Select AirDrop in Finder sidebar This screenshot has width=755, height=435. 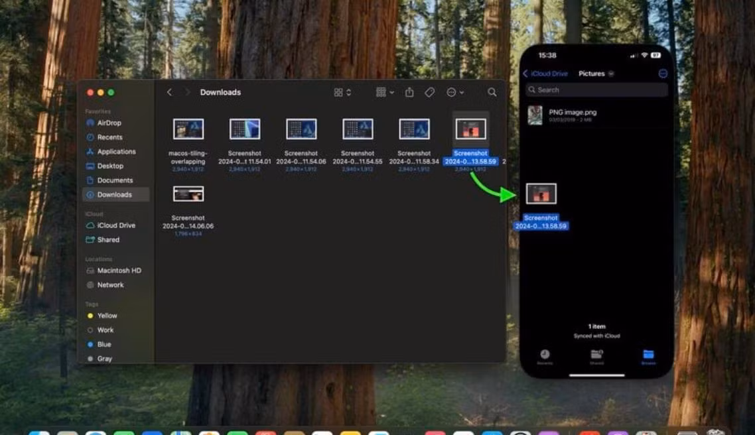pos(115,123)
